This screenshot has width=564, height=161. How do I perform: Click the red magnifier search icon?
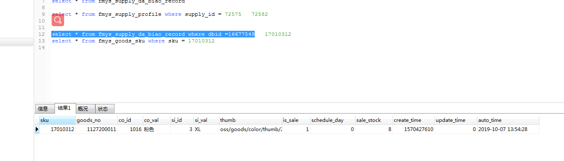tap(58, 20)
